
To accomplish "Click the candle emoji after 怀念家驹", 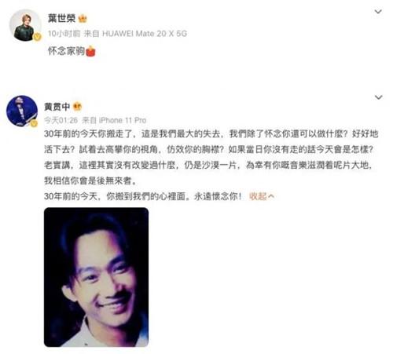I will 90,51.
